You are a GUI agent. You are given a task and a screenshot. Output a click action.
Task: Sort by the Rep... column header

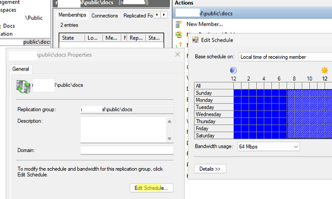136,38
